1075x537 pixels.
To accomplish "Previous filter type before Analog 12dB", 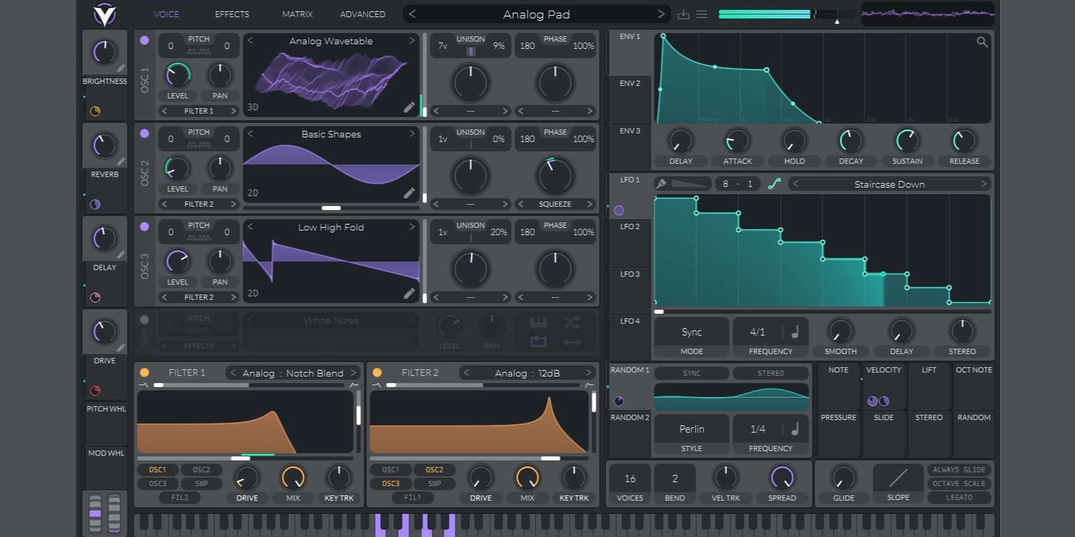I will [466, 373].
